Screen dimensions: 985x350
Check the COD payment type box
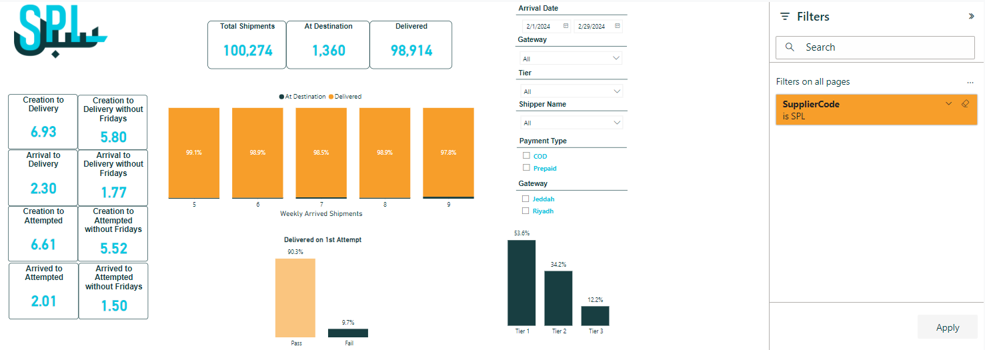(x=526, y=156)
